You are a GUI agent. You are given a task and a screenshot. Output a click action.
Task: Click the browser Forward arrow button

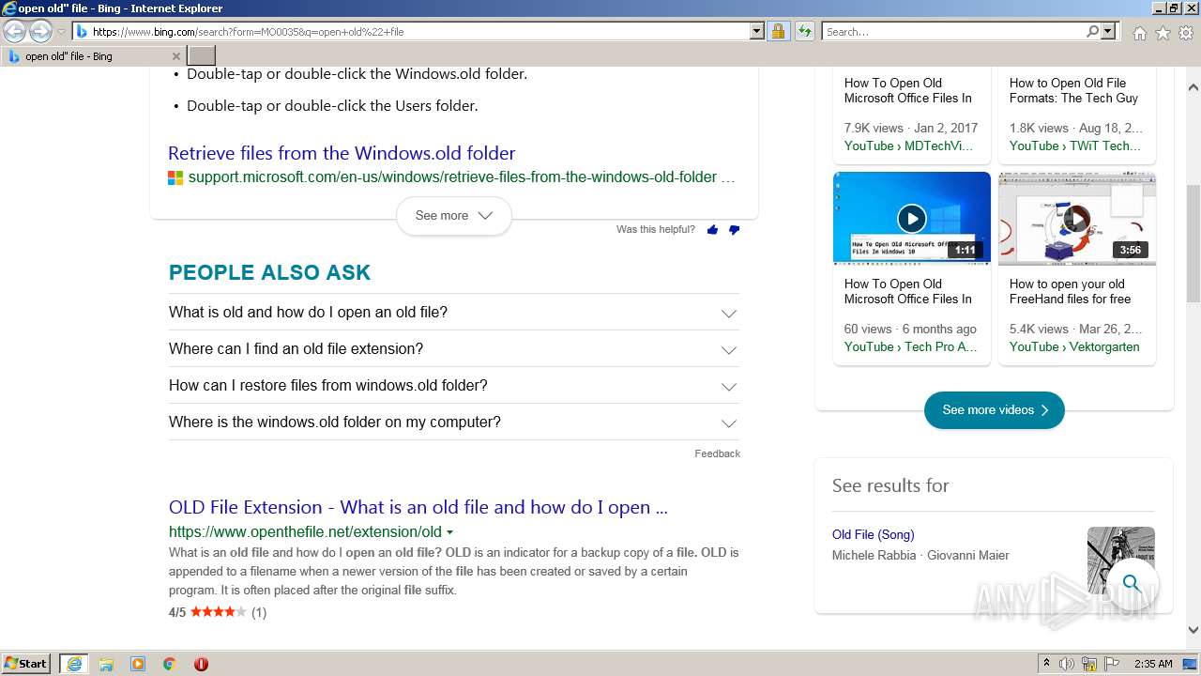click(40, 31)
